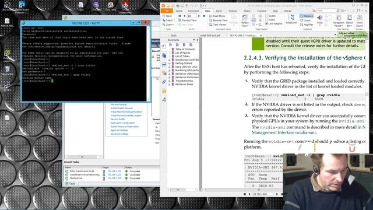Expand the XenServer Basics bookmark
Image resolution: width=373 pixels, height=210 pixels.
coord(170,85)
